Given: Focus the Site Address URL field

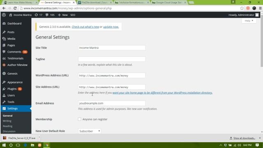Looking at the screenshot, I should click(x=112, y=87).
